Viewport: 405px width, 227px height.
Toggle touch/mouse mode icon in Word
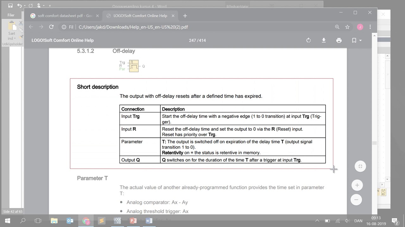(39, 6)
